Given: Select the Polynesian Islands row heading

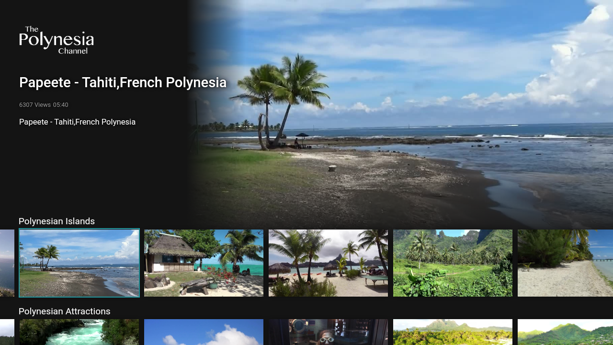Looking at the screenshot, I should pyautogui.click(x=57, y=221).
